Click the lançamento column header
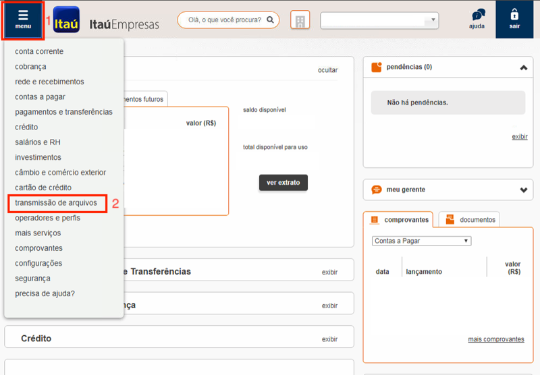The width and height of the screenshot is (540, 375). 424,272
